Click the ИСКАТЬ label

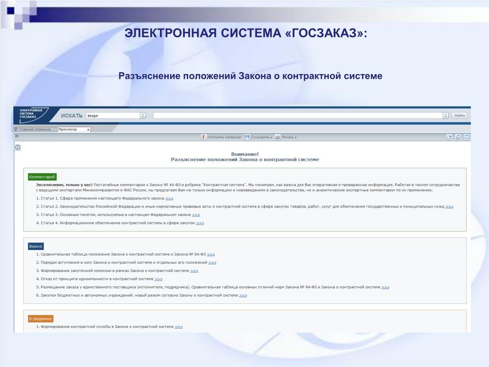[72, 116]
